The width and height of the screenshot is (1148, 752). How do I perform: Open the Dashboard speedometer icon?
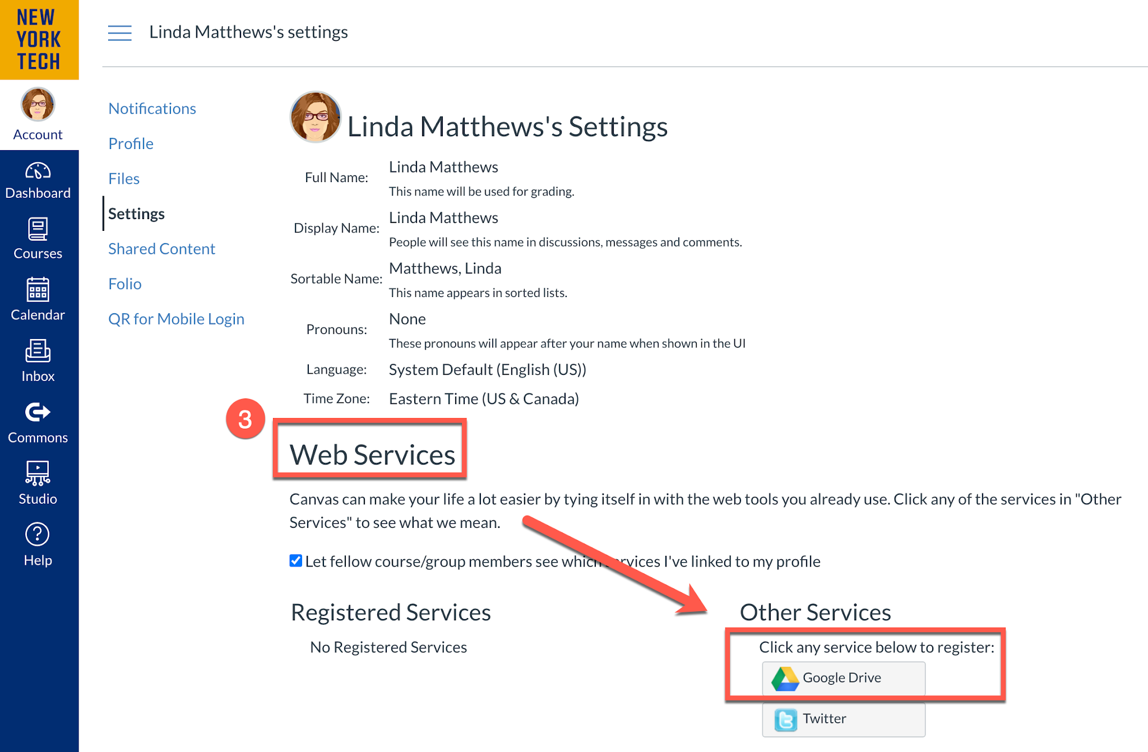[38, 170]
